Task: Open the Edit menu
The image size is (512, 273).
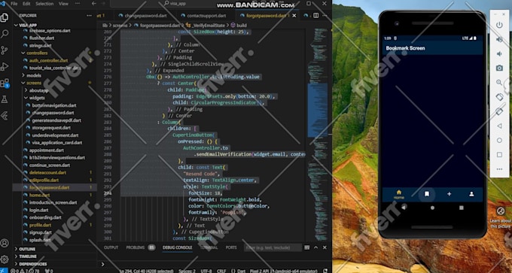Action: pyautogui.click(x=27, y=4)
